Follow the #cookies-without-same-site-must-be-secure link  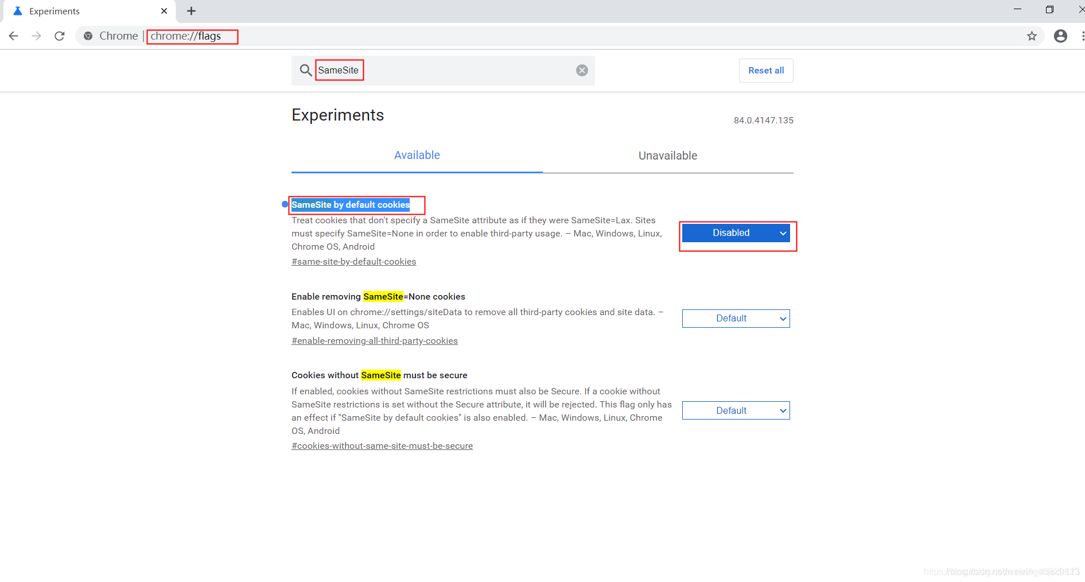coord(382,446)
